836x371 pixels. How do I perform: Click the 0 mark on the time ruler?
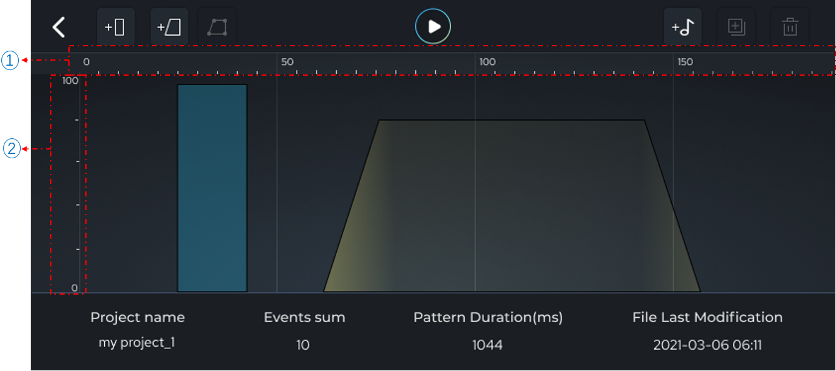tap(87, 62)
